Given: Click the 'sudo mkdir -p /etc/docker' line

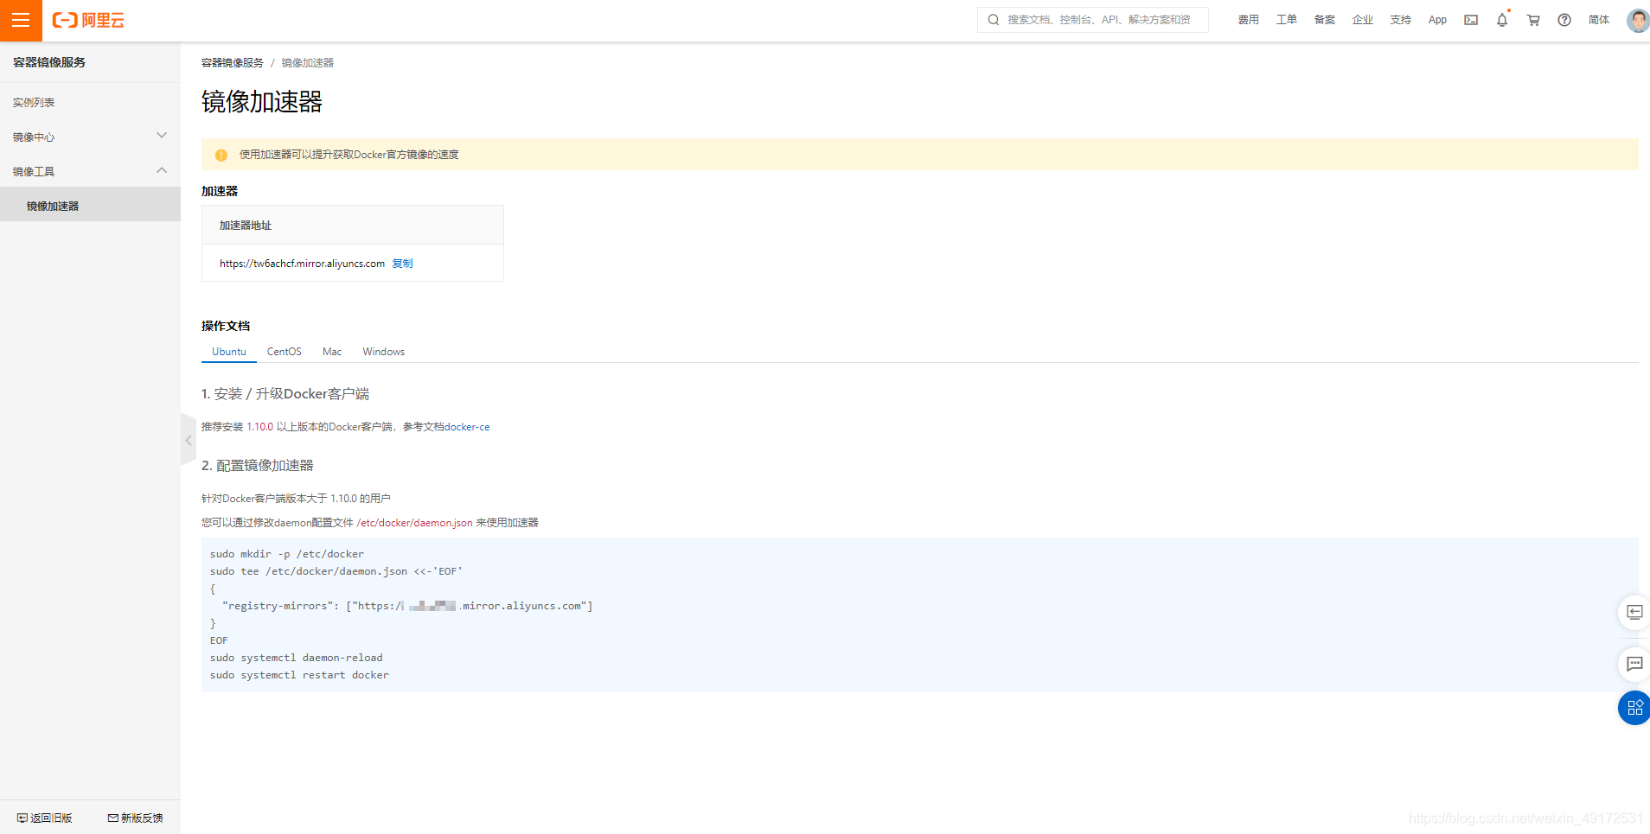Looking at the screenshot, I should (287, 554).
